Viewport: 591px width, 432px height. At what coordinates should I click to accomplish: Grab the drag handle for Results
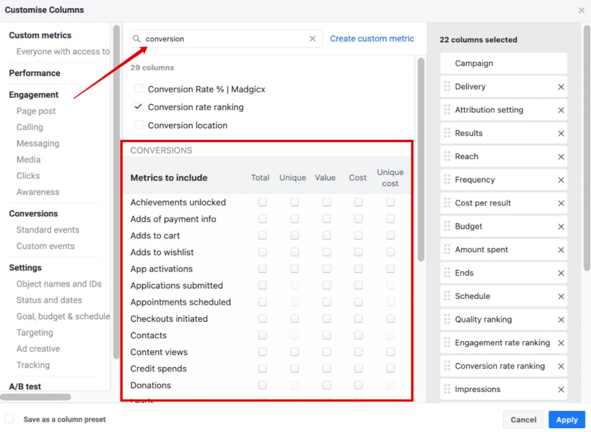[447, 133]
